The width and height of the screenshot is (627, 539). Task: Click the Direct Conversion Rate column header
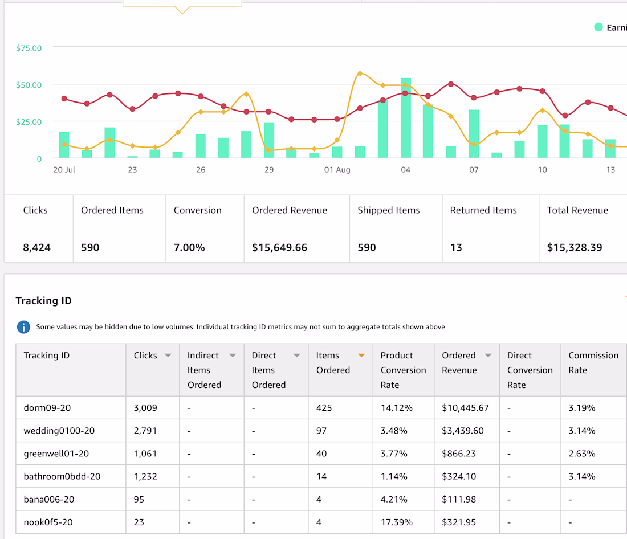coord(530,370)
